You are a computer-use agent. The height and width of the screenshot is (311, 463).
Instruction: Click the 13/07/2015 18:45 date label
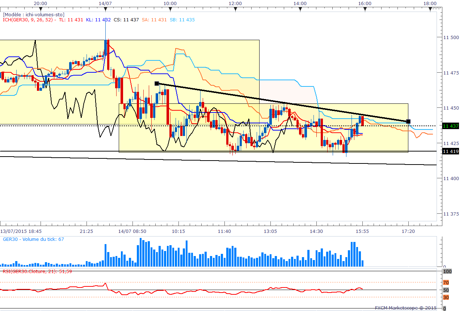point(21,231)
